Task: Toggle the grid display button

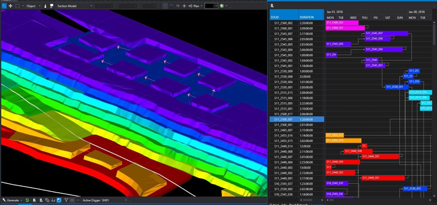Action: [x=165, y=6]
